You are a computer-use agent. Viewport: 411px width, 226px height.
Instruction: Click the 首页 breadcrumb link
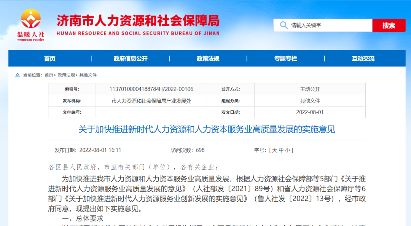tap(49, 75)
